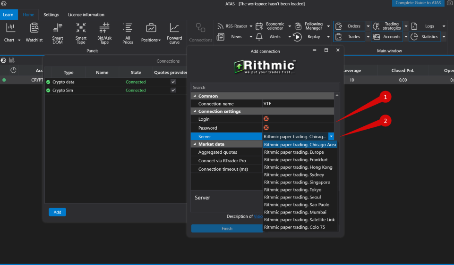Open the Statistics window

point(424,37)
